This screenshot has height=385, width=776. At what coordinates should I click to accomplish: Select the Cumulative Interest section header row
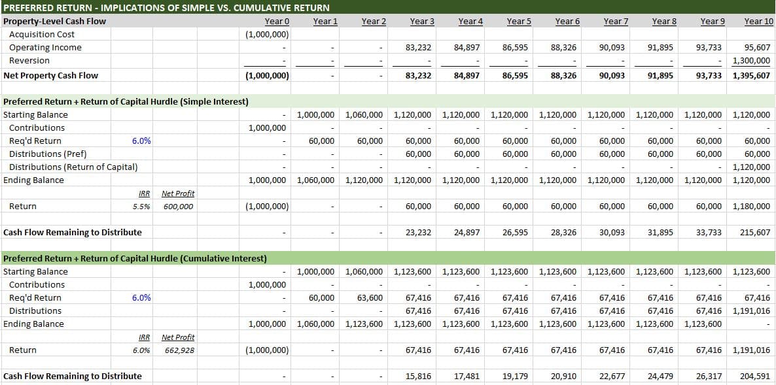[135, 259]
